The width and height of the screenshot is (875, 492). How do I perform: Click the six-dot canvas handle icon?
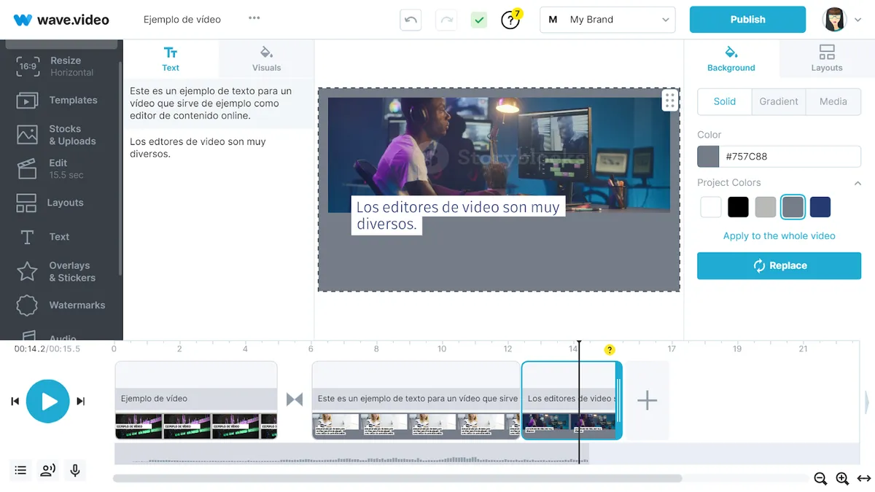pos(670,101)
